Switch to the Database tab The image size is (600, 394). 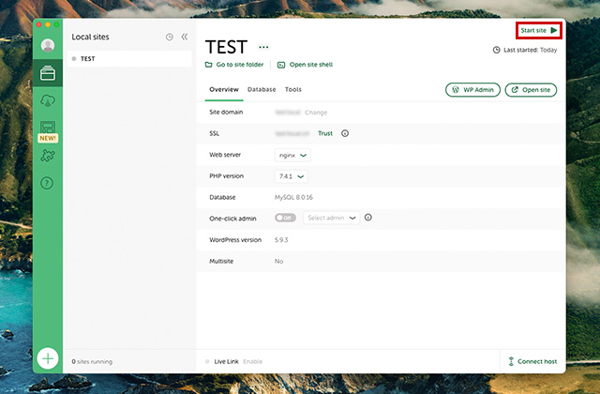point(262,90)
